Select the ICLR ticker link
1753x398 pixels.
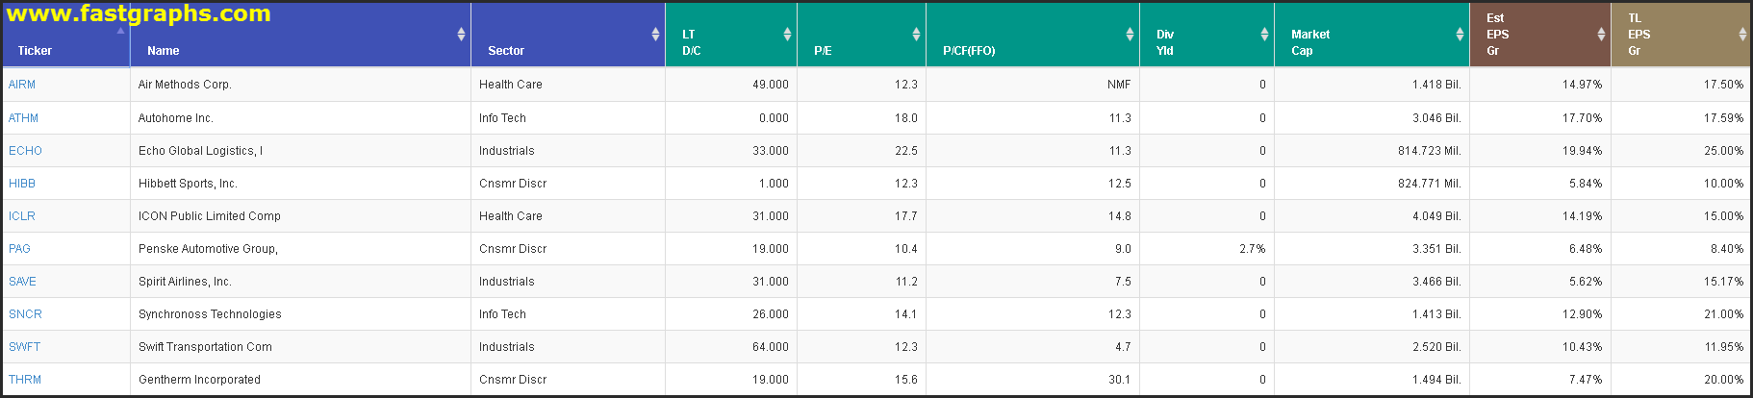(22, 216)
